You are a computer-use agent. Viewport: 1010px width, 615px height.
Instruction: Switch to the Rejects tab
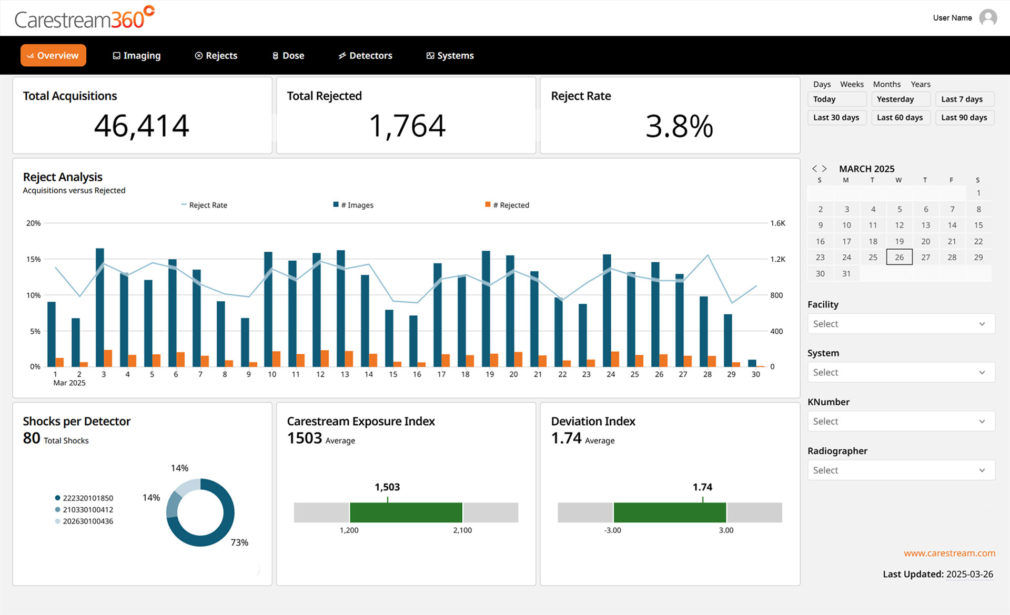216,56
